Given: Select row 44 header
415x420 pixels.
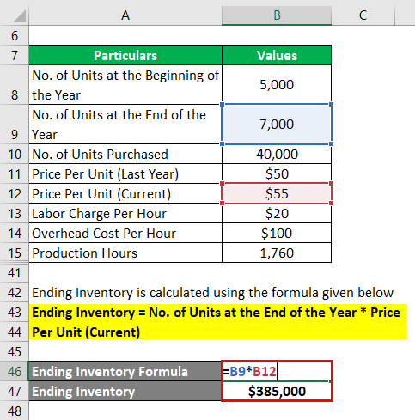Looking at the screenshot, I should (x=15, y=332).
